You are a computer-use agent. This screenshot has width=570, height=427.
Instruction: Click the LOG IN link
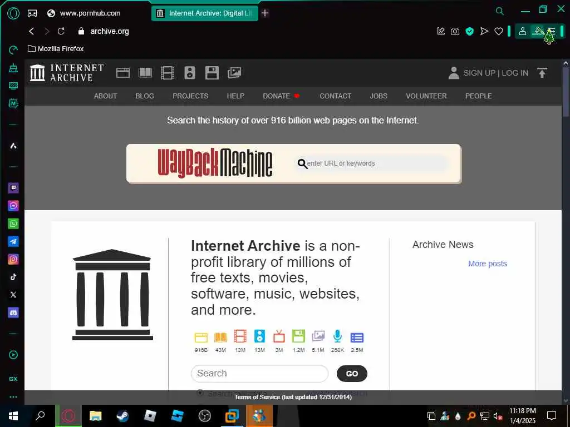(515, 73)
